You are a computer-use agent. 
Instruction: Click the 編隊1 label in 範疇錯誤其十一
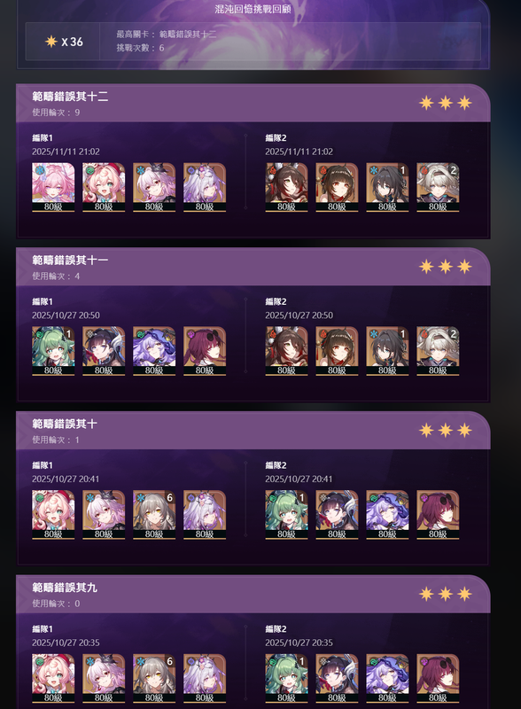pos(43,301)
